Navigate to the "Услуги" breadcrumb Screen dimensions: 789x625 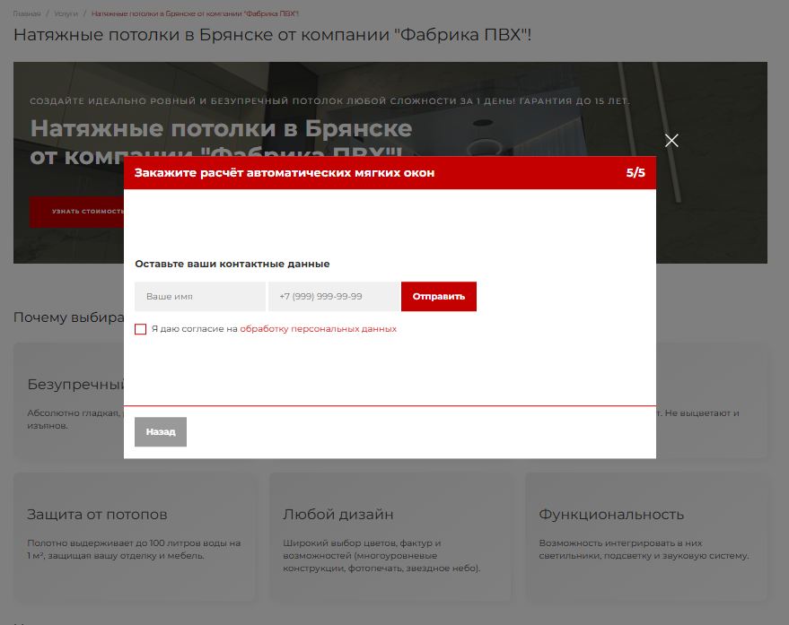coord(66,14)
